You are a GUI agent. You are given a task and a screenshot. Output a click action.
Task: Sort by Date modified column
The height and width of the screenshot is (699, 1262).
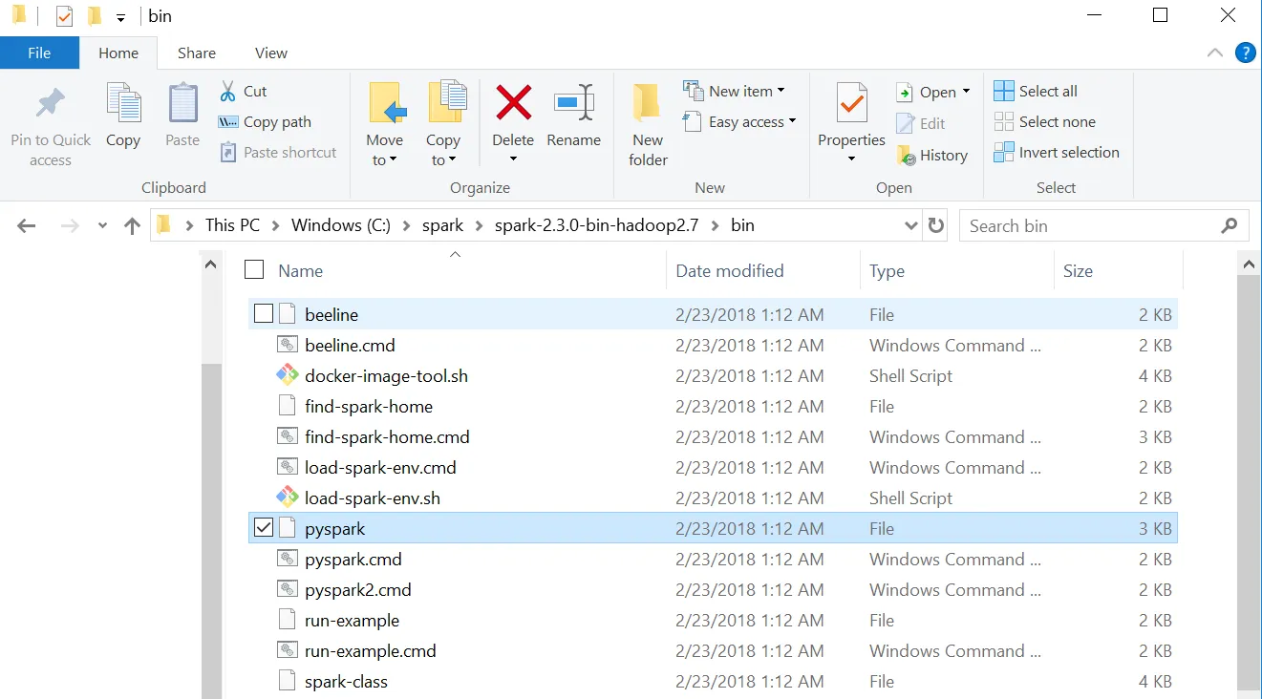730,271
